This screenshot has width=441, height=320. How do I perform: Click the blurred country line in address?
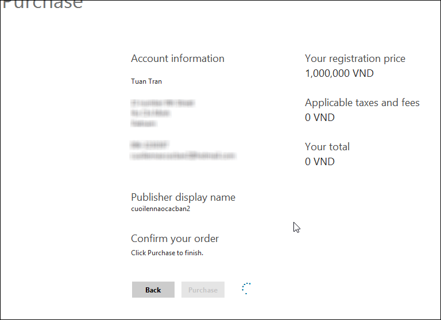[x=144, y=123]
